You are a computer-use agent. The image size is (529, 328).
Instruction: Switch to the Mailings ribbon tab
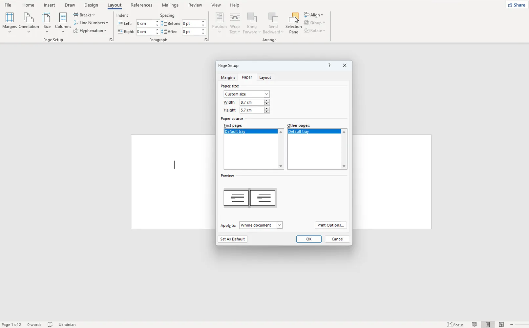[x=170, y=5]
